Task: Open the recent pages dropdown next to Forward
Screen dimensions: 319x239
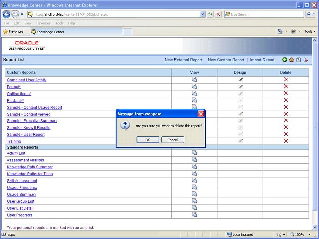Action: pyautogui.click(x=22, y=14)
